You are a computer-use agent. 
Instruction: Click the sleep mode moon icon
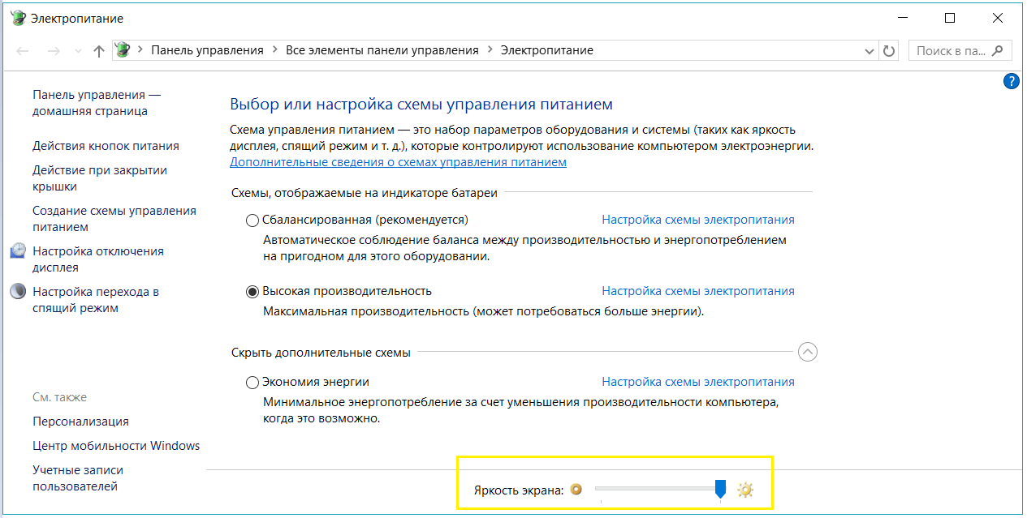click(18, 292)
